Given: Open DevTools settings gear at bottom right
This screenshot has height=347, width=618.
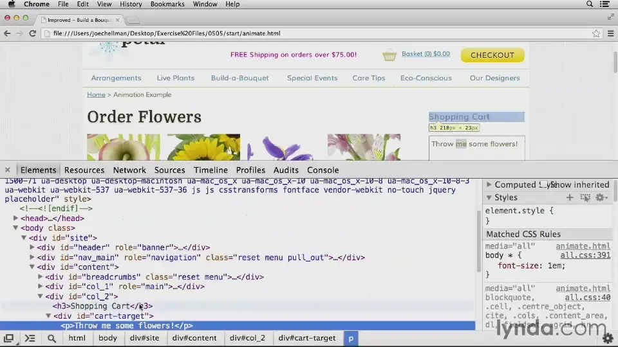Looking at the screenshot, I should [608, 338].
